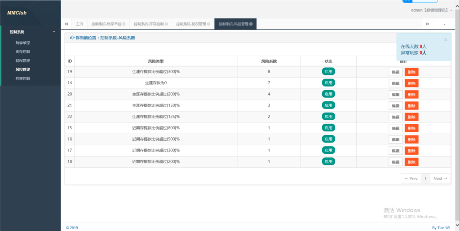
Task: Click 编辑 for risk ID 20
Action: tap(395, 94)
